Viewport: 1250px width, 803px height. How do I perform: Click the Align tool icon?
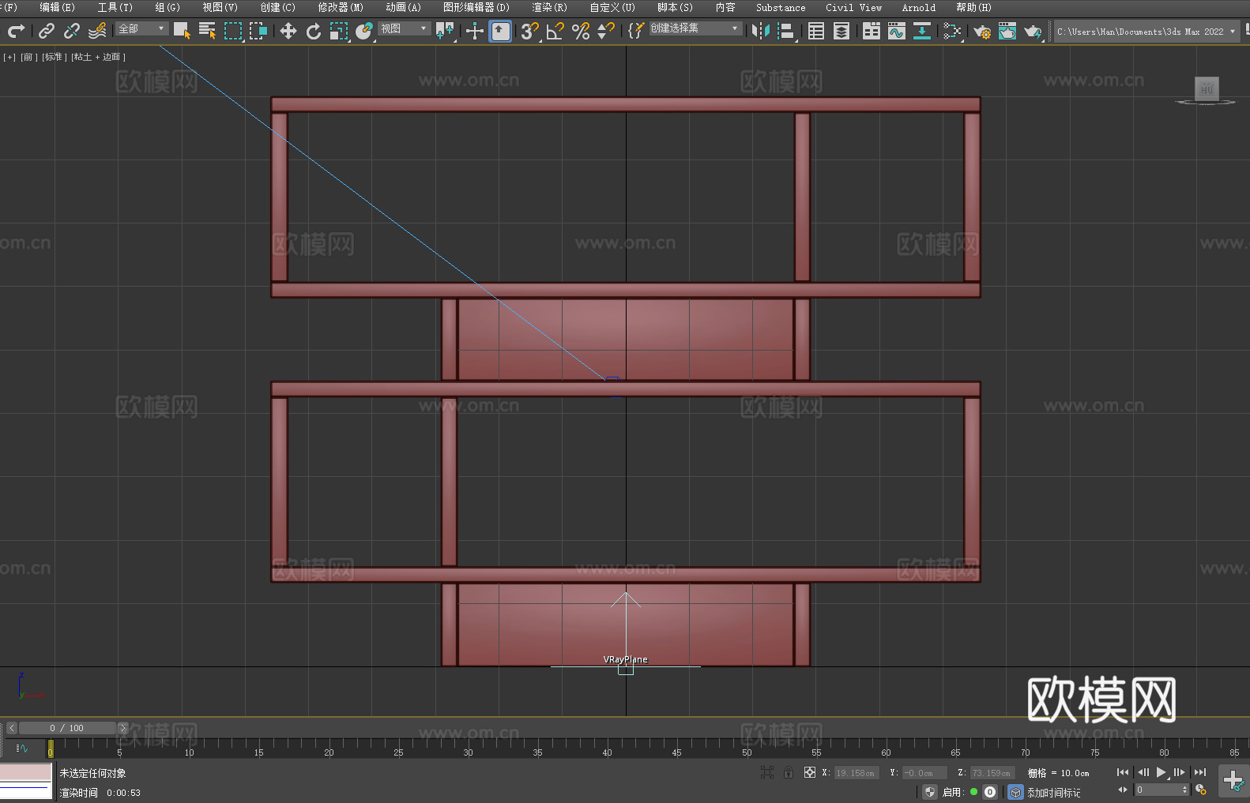(x=786, y=31)
